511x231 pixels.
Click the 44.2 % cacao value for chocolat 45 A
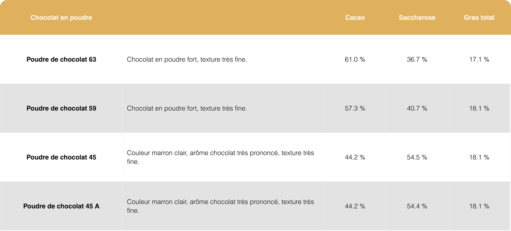[355, 206]
